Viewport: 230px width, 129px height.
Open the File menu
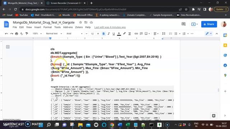click(x=15, y=27)
